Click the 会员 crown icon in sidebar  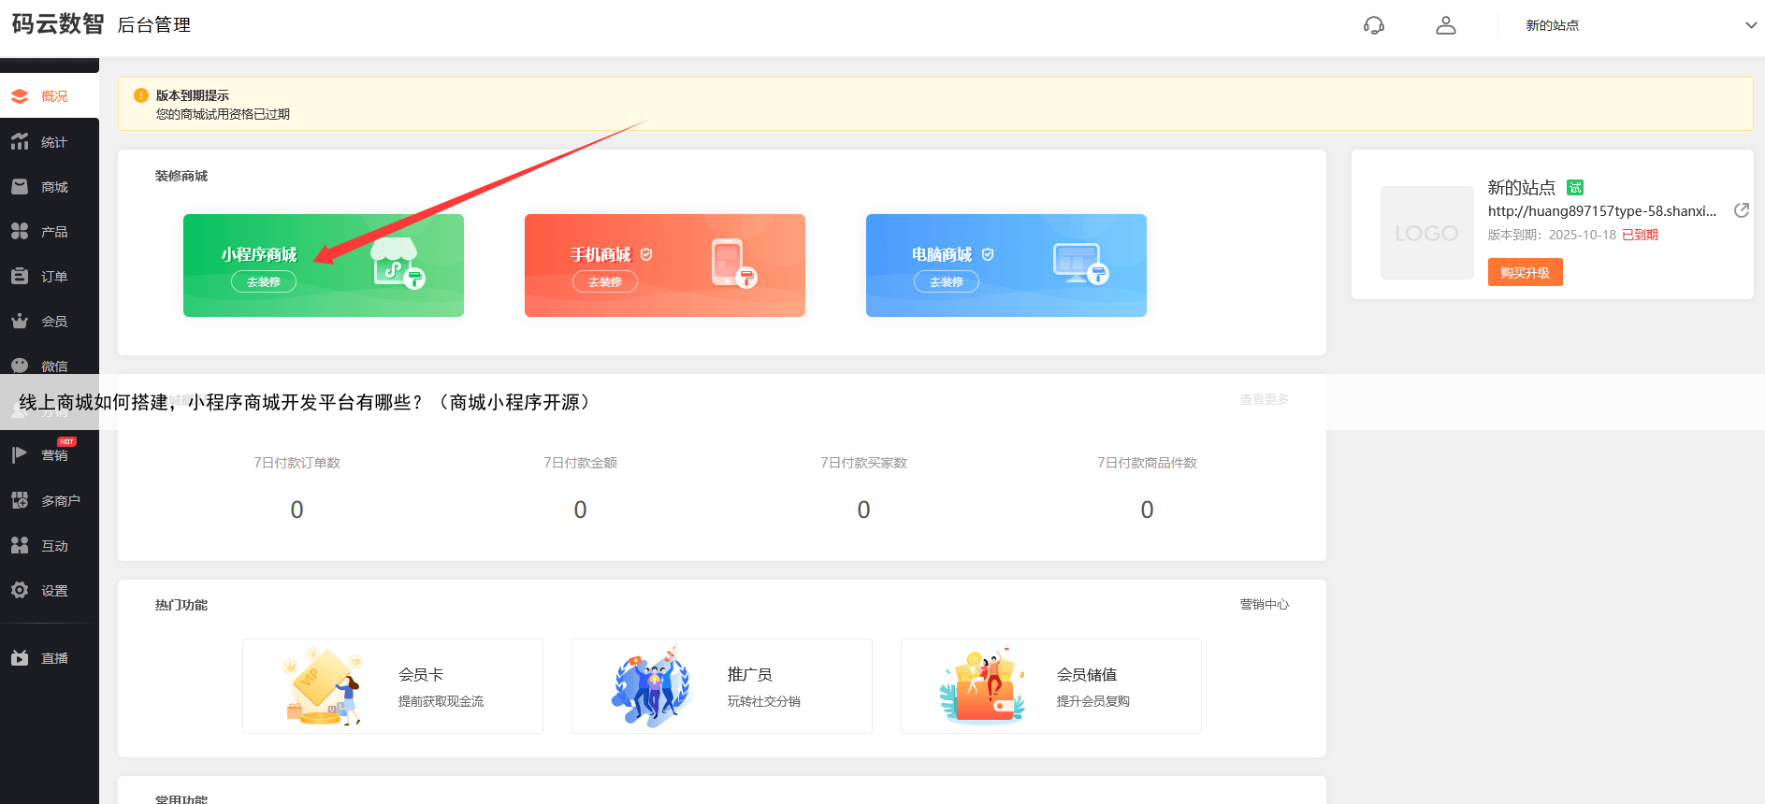20,322
